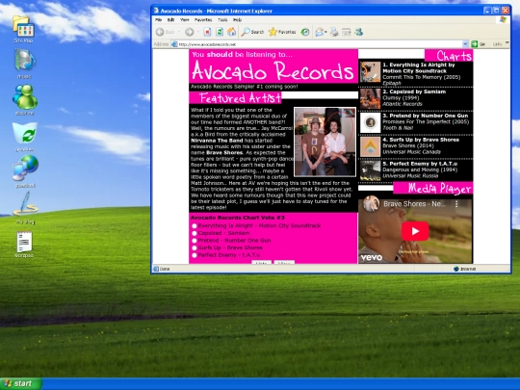Click the Stop page loading icon
The width and height of the screenshot is (520, 390).
[207, 32]
